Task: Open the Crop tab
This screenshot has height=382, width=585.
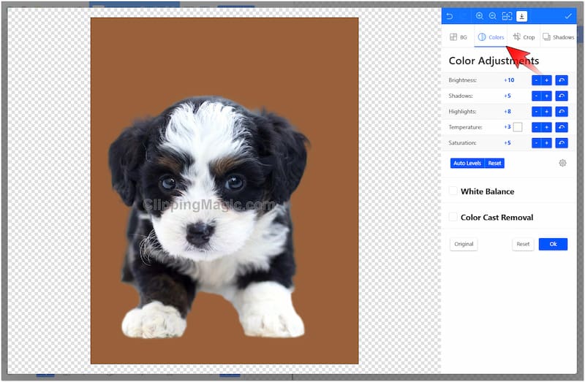Action: [x=524, y=37]
